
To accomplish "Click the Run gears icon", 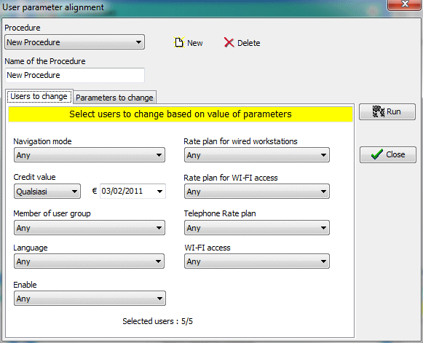I will pyautogui.click(x=378, y=111).
